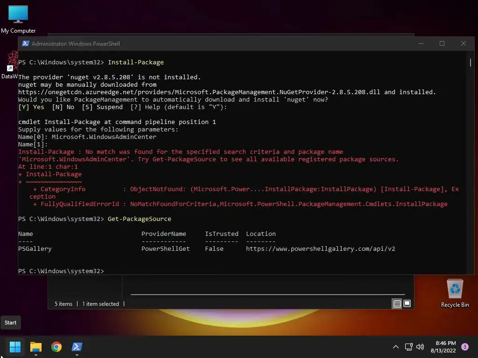The image size is (478, 358).
Task: Minimize the PowerShell window
Action: pos(421,43)
